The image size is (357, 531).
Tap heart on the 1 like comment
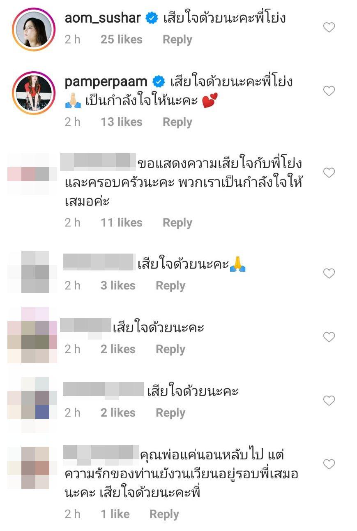click(x=329, y=464)
